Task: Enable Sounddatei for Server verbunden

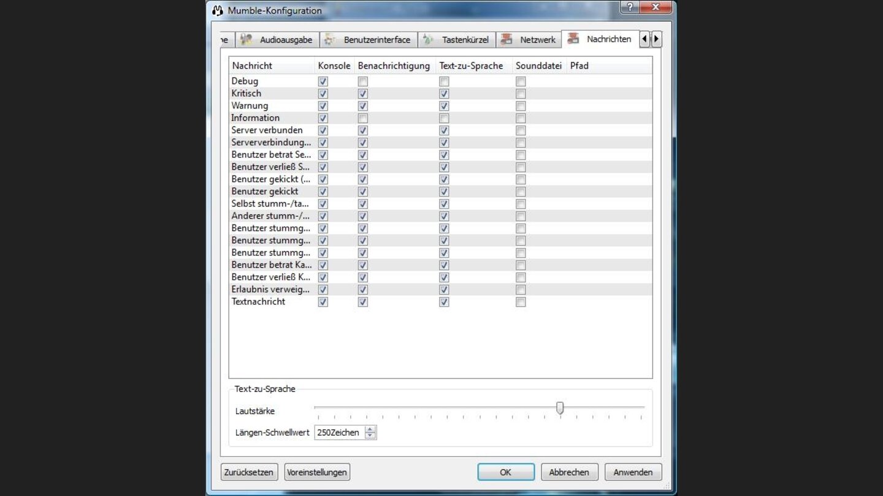Action: (x=521, y=130)
